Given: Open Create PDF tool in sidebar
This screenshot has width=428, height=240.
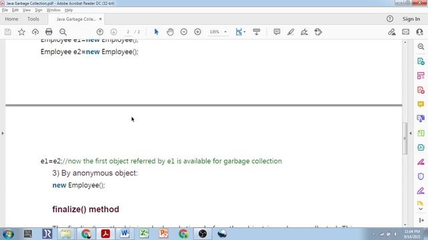Looking at the screenshot, I should pyautogui.click(x=421, y=90).
